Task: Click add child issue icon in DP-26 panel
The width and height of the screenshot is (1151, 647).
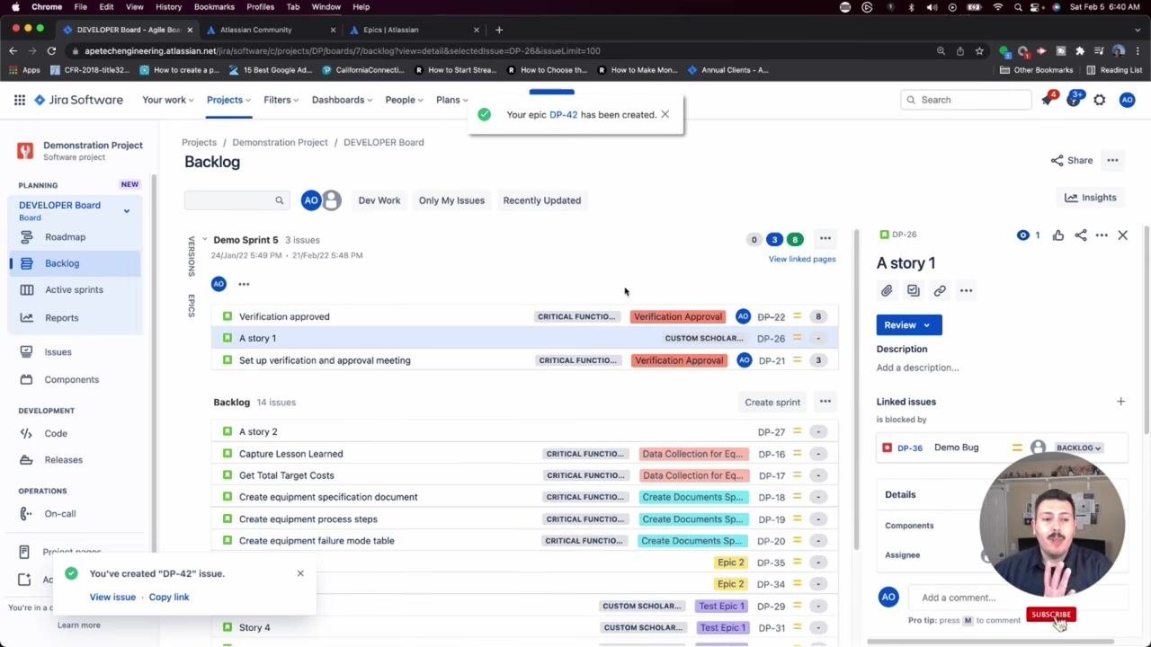Action: point(913,290)
